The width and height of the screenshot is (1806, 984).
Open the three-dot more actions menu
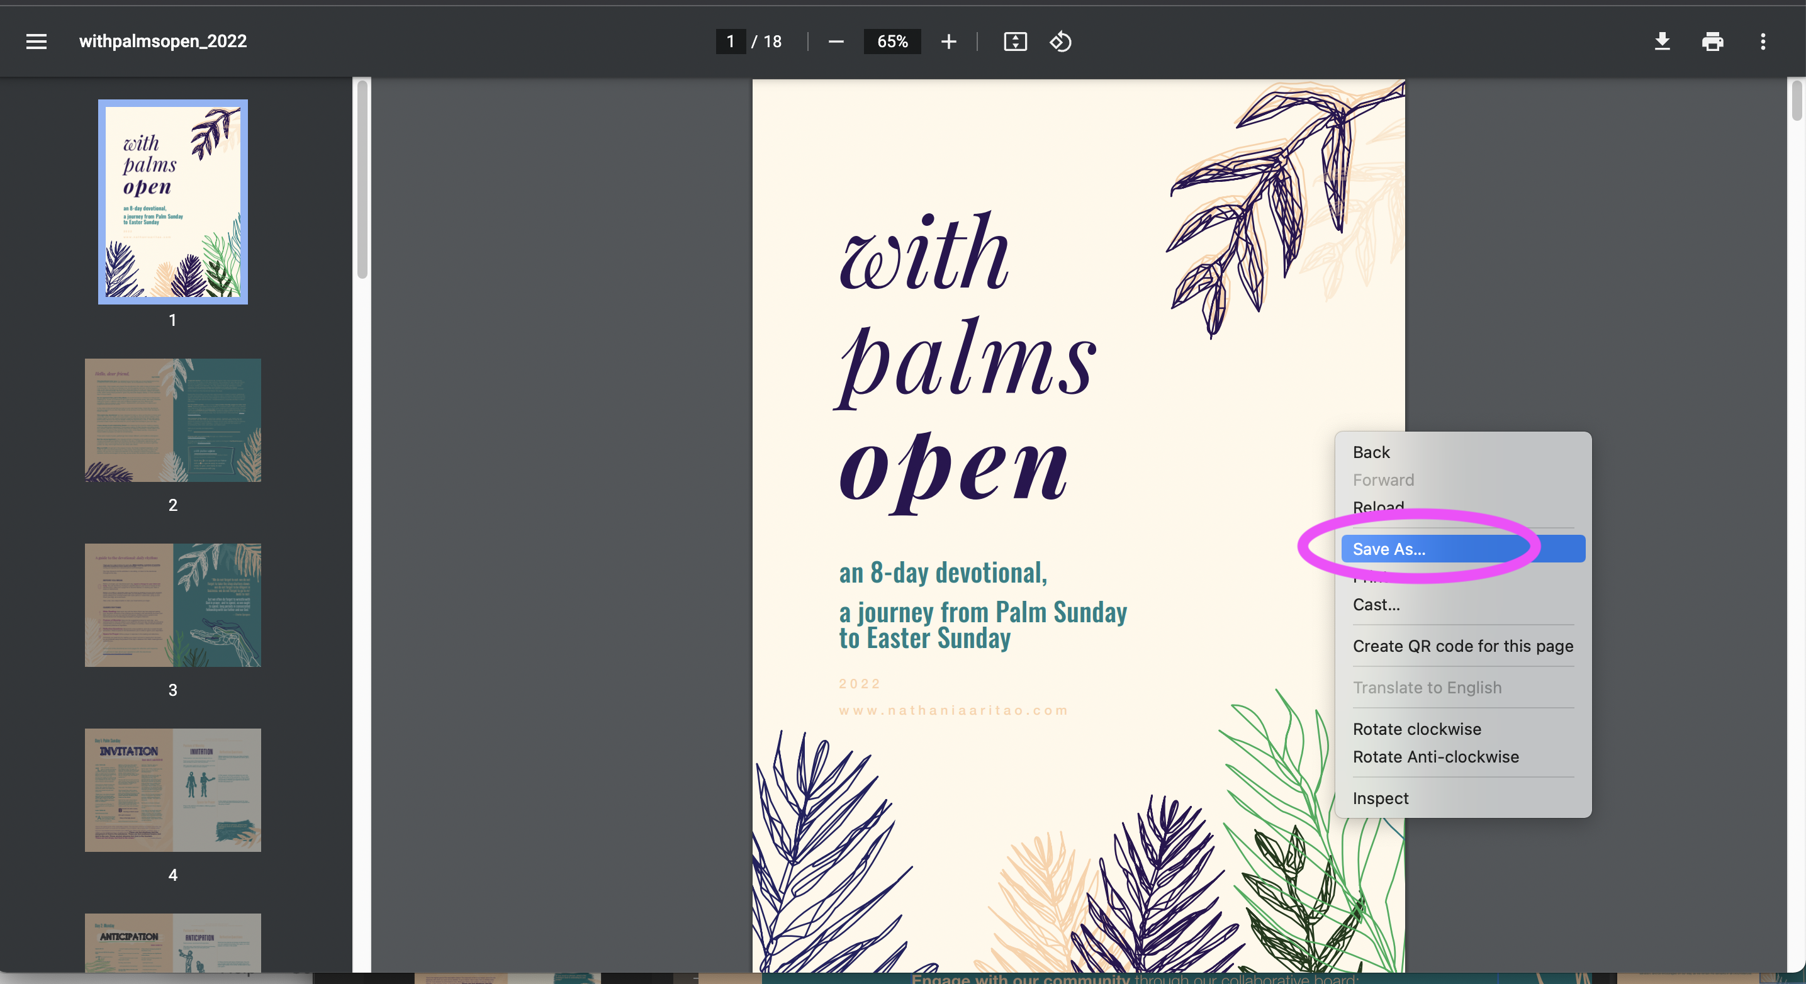1763,42
